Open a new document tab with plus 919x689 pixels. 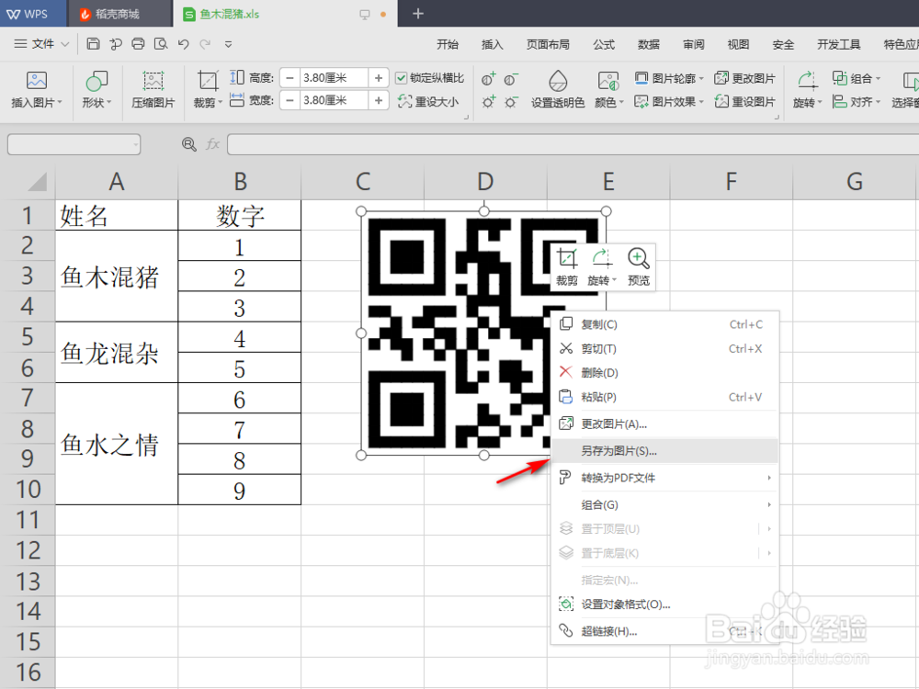coord(418,14)
